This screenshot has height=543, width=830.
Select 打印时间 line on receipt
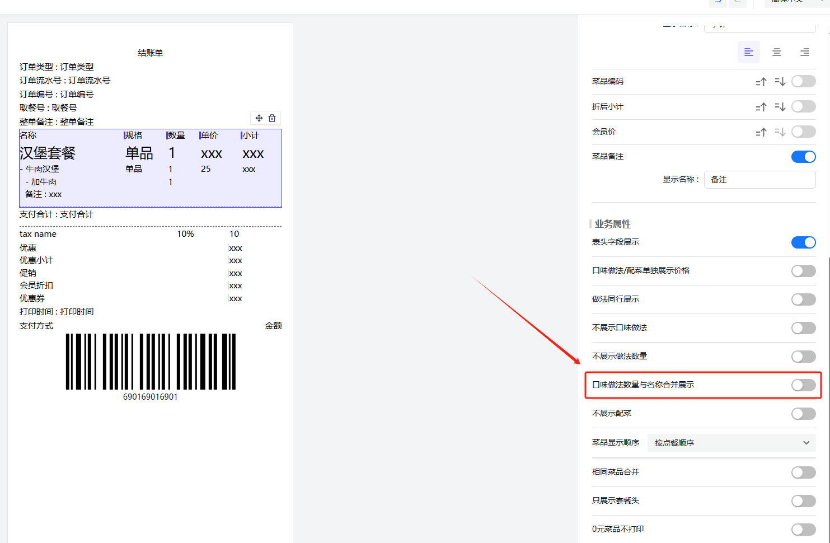57,312
